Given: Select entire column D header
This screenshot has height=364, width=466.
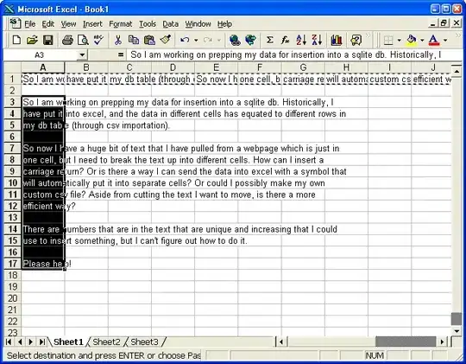Looking at the screenshot, I should click(x=173, y=67).
